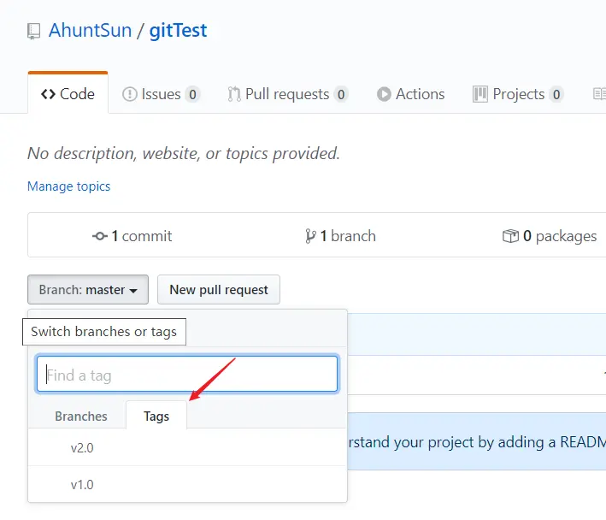The height and width of the screenshot is (520, 606).
Task: Focus the Find a tag search field
Action: [x=187, y=375]
